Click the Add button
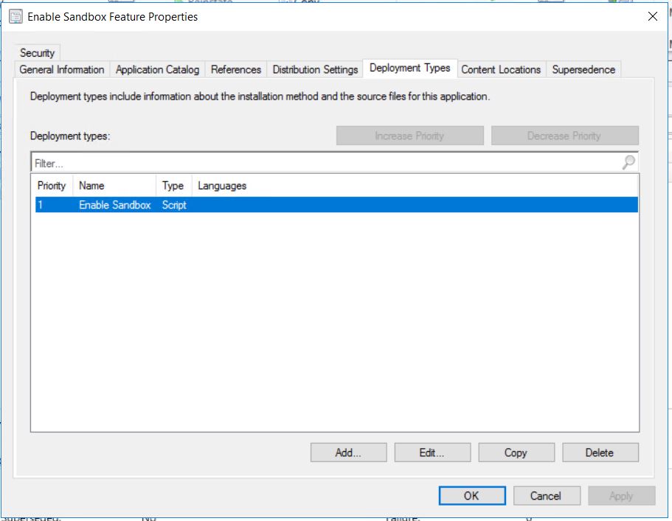Viewport: 672px width, 521px height. pyautogui.click(x=347, y=452)
